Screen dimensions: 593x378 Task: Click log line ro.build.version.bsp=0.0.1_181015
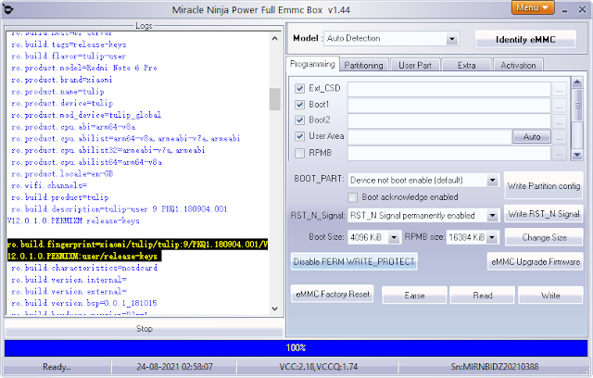point(84,303)
